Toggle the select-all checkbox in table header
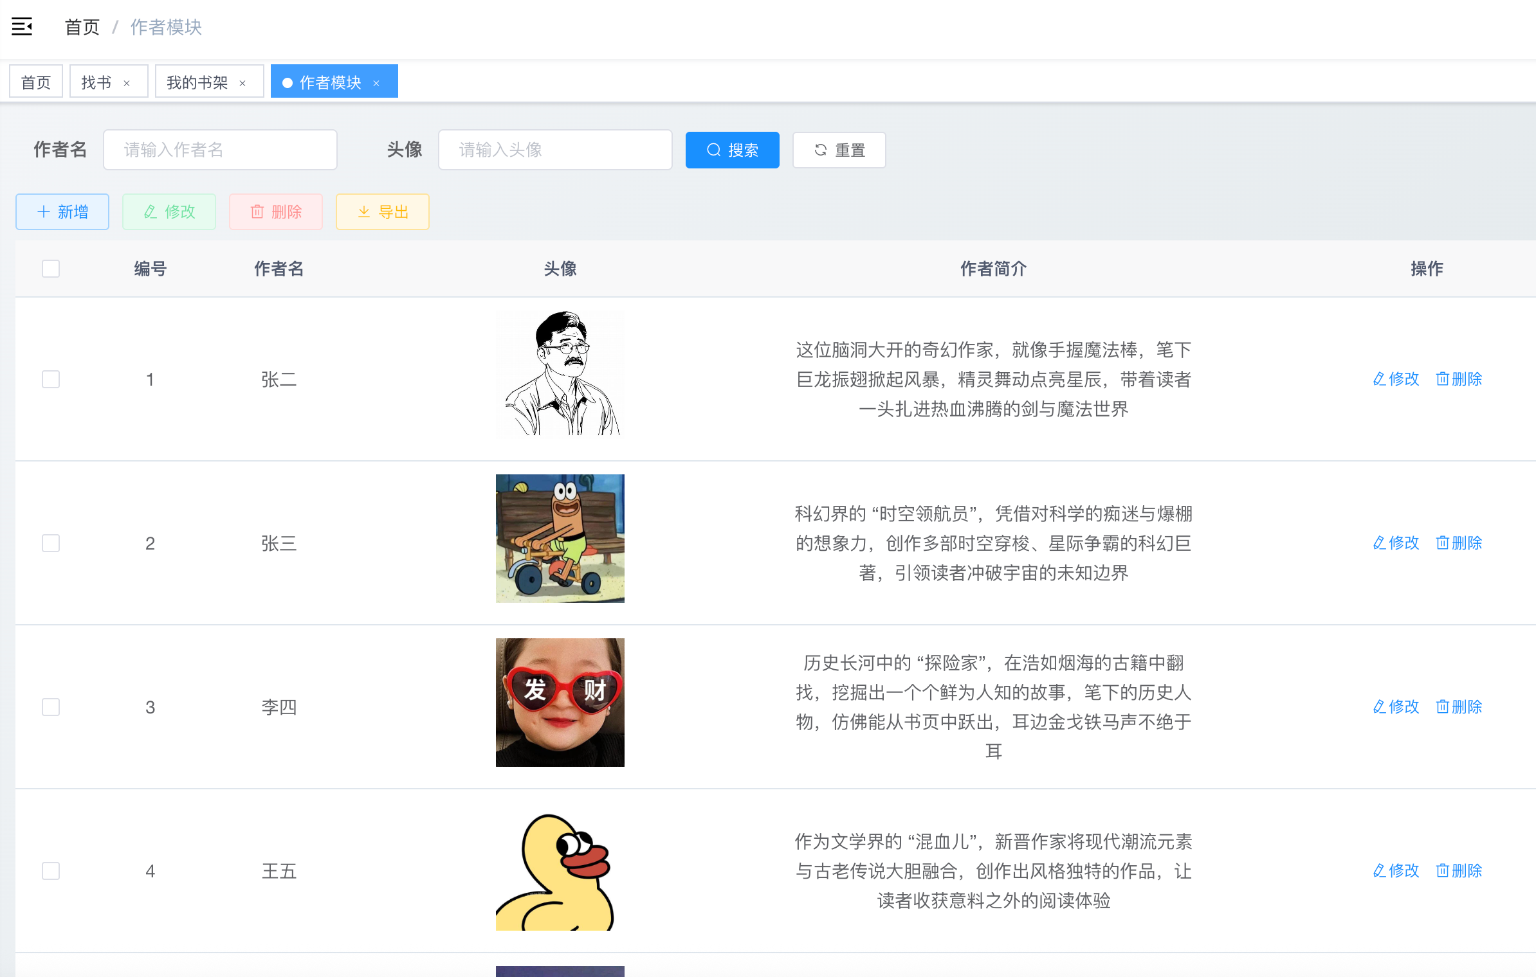 click(51, 269)
